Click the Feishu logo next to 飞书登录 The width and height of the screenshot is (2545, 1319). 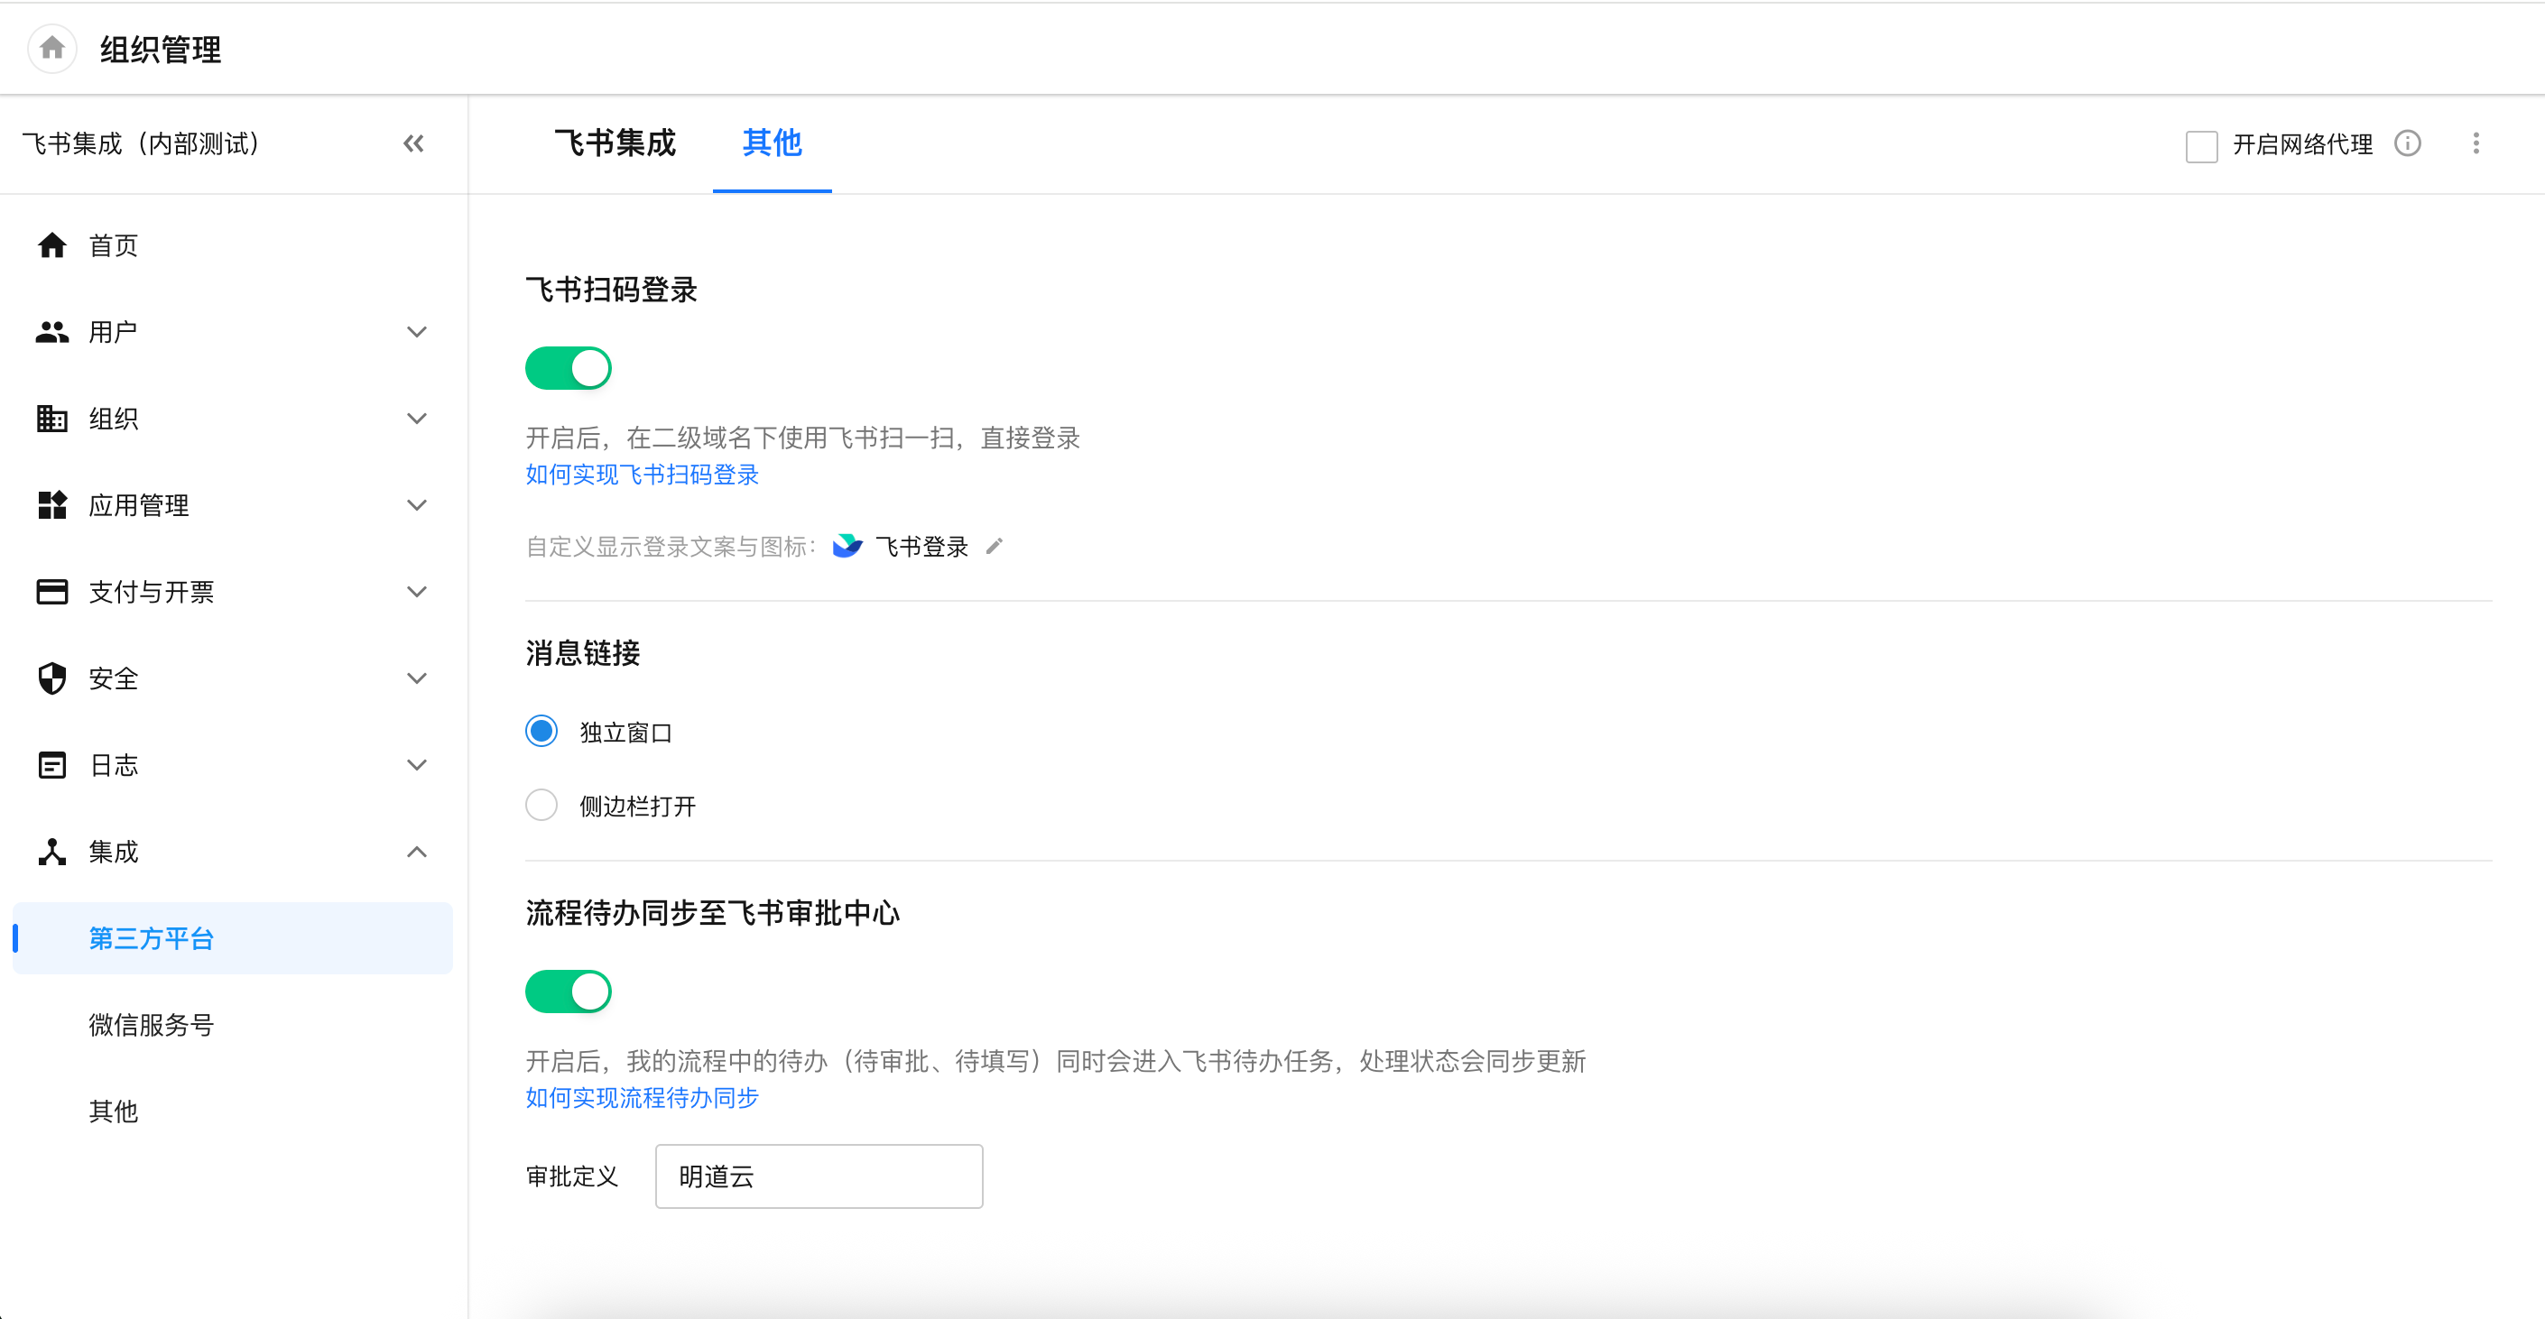pos(847,546)
